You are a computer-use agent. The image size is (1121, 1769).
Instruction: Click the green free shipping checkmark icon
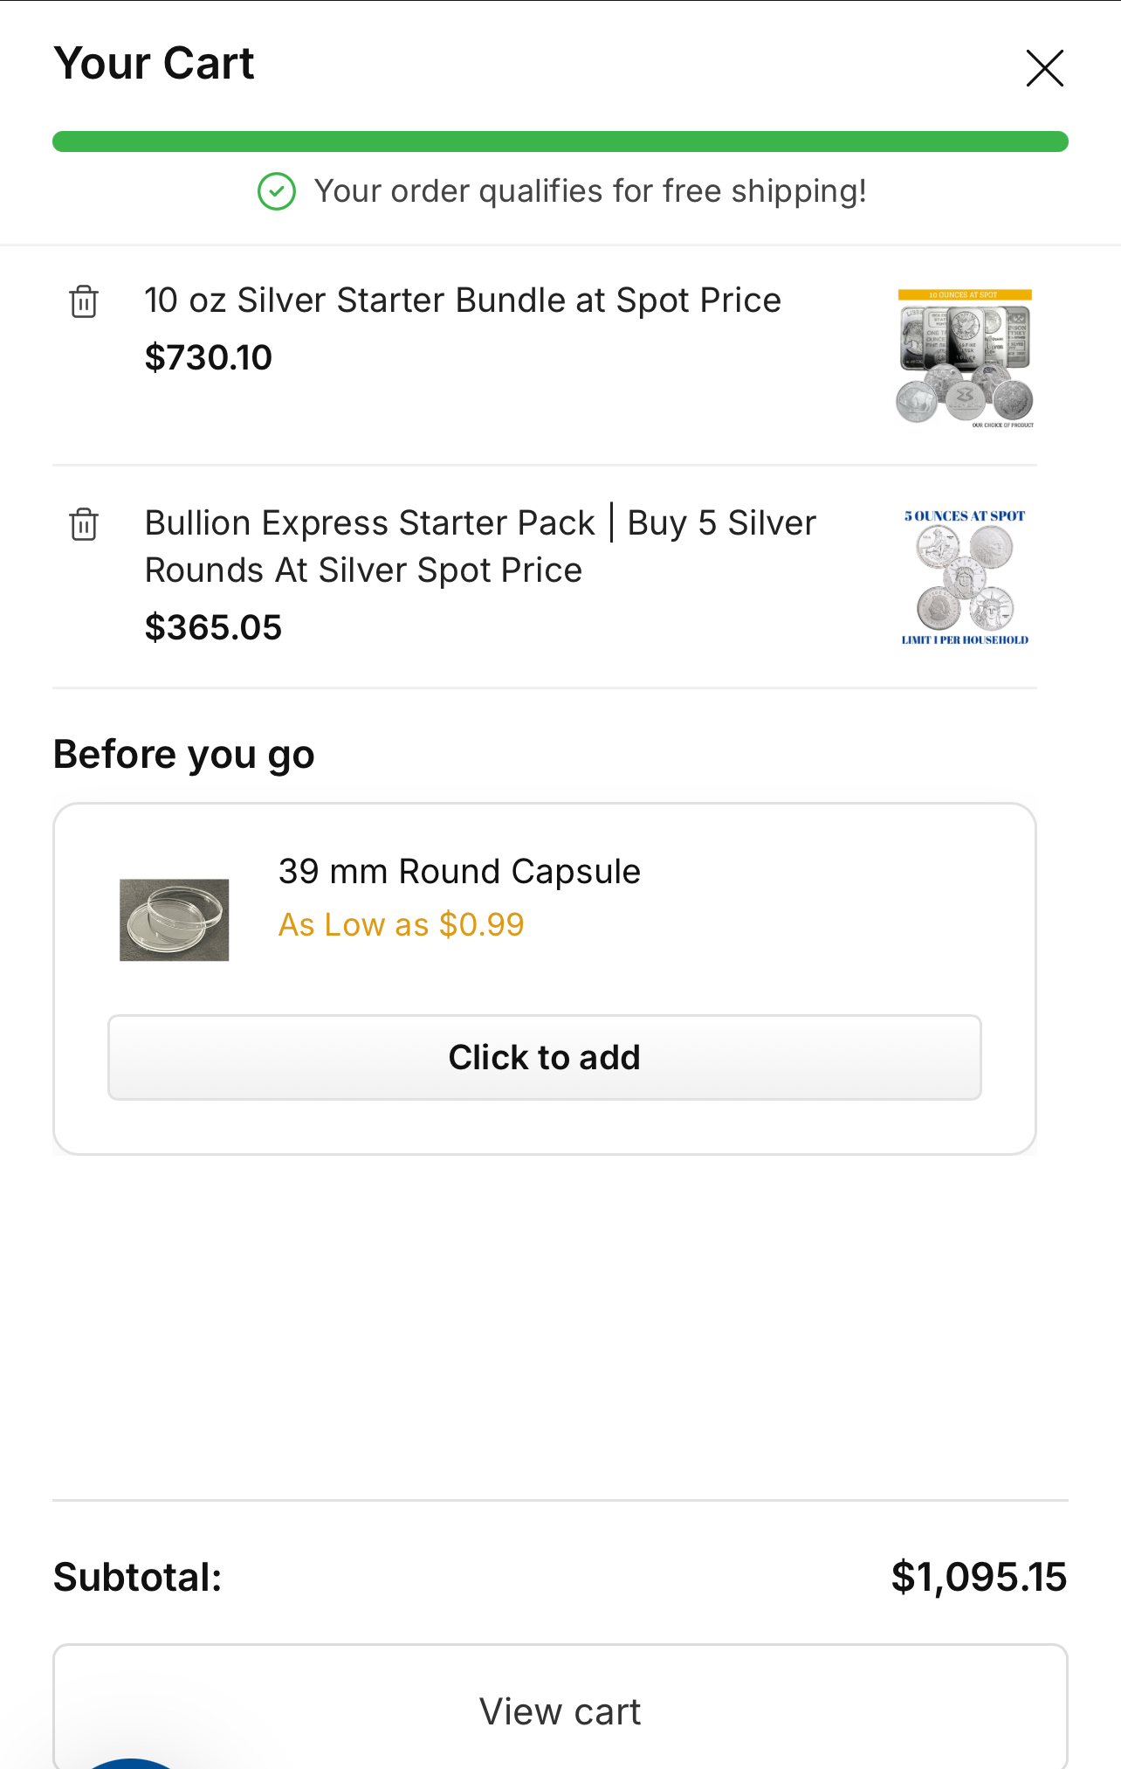click(x=277, y=191)
